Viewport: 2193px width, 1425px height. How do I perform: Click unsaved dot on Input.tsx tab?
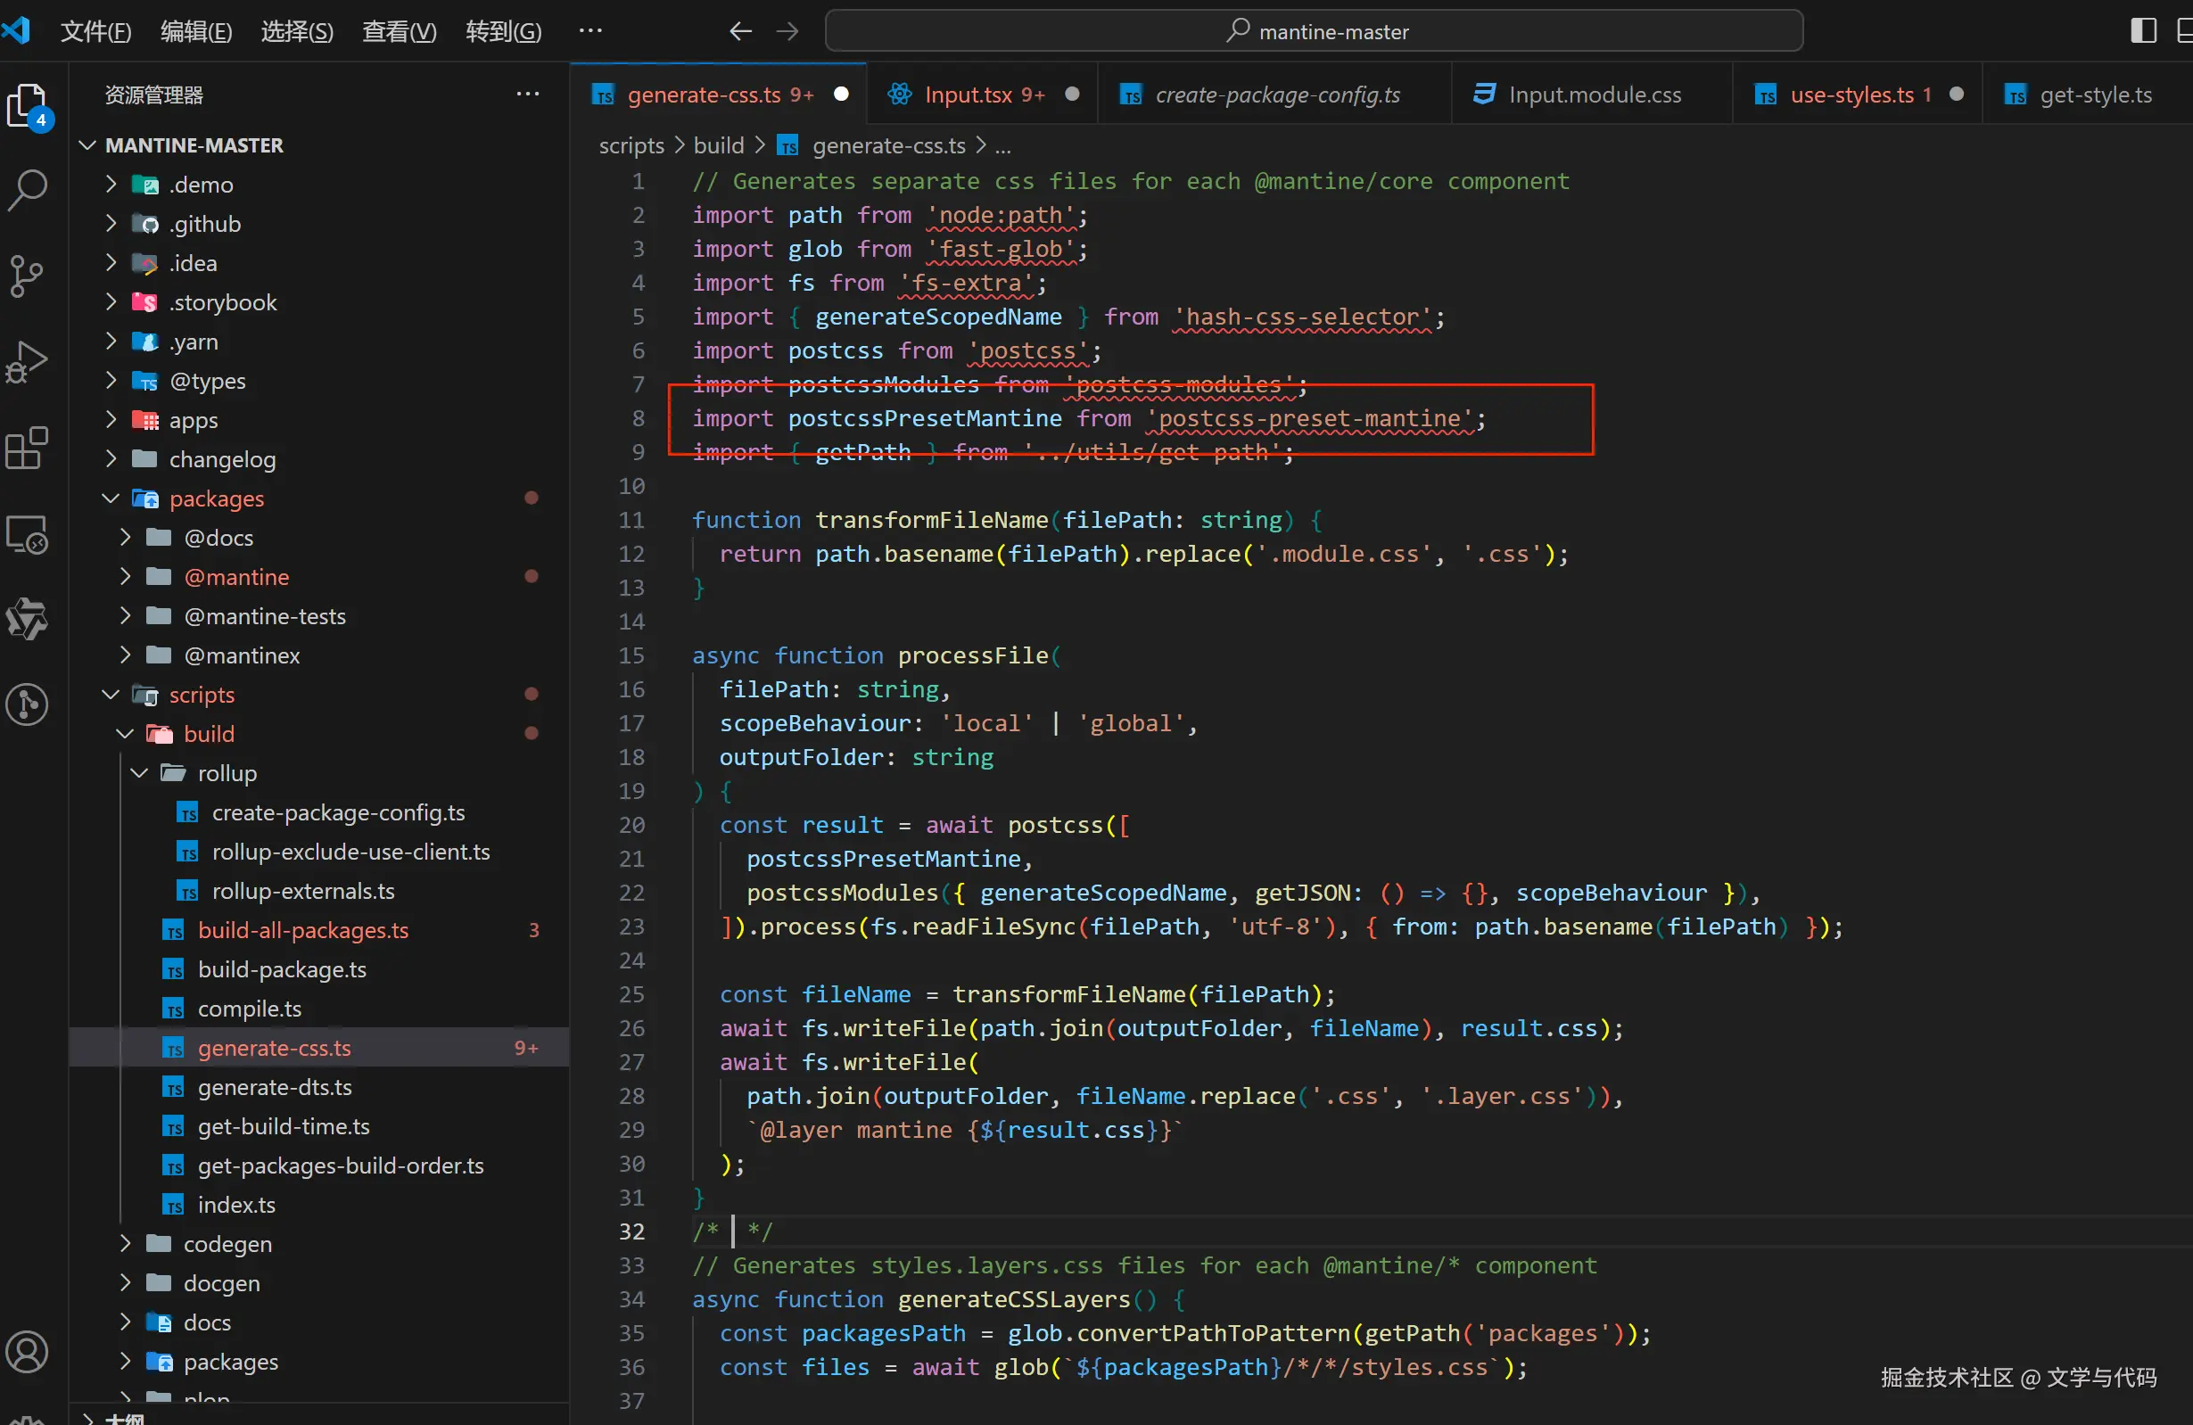click(1072, 94)
